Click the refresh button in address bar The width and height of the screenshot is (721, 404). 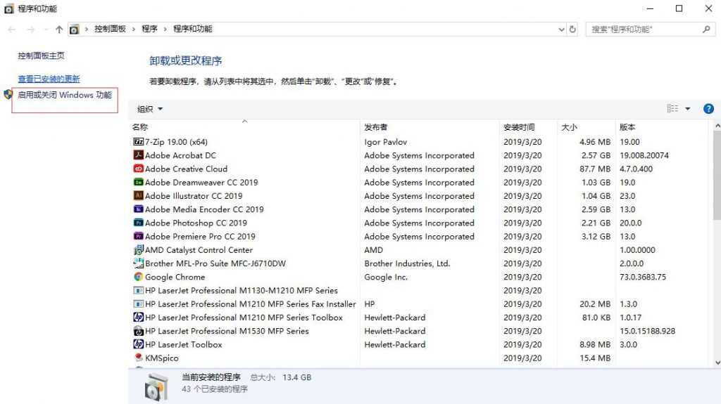572,30
